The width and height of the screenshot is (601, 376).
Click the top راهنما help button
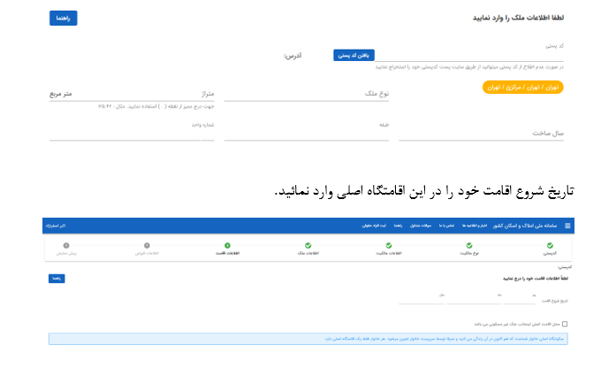[64, 18]
